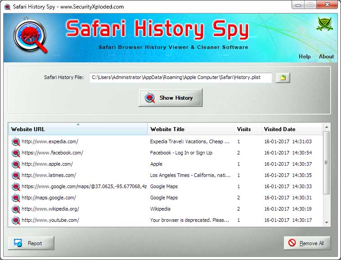Viewport: 341px width, 260px height.
Task: Click the Safari History File path field
Action: click(181, 78)
